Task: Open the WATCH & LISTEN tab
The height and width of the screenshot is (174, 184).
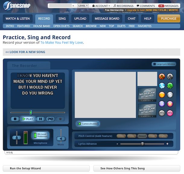Action: pyautogui.click(x=17, y=18)
